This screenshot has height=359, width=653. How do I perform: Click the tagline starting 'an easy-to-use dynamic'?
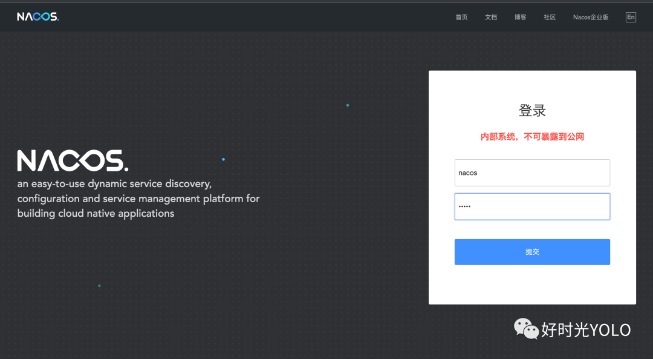coord(138,199)
